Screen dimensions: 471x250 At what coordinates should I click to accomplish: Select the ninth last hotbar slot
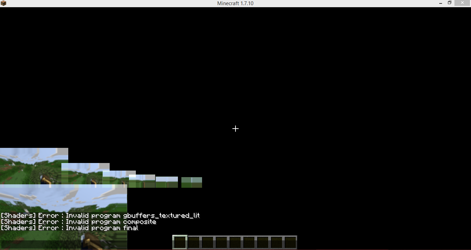[x=291, y=242]
